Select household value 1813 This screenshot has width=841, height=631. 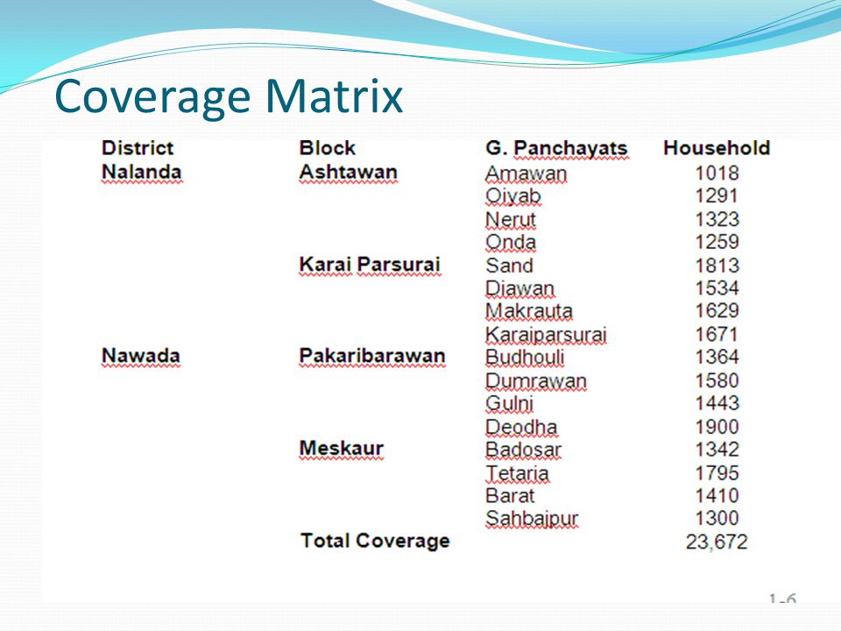tap(717, 266)
